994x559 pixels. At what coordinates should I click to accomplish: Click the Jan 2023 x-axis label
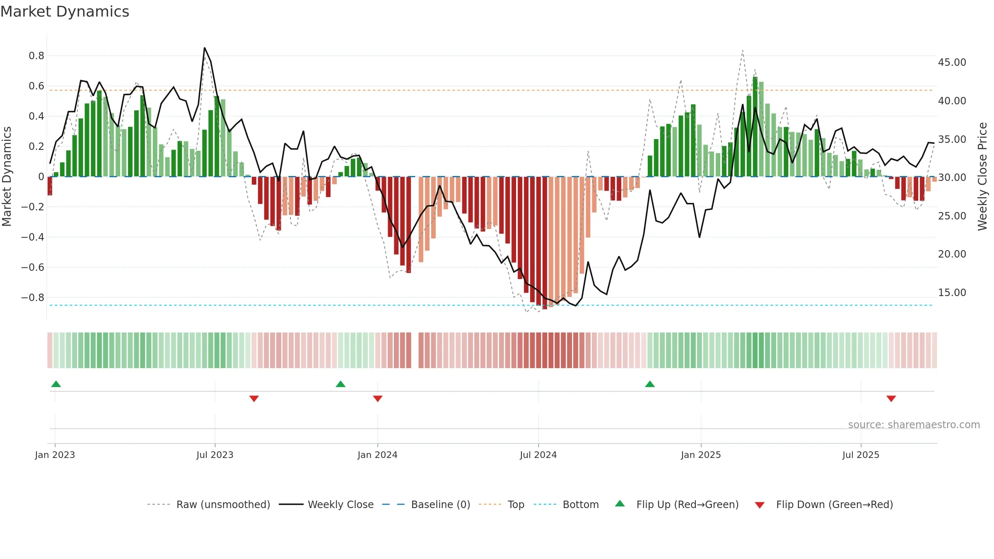pyautogui.click(x=55, y=455)
